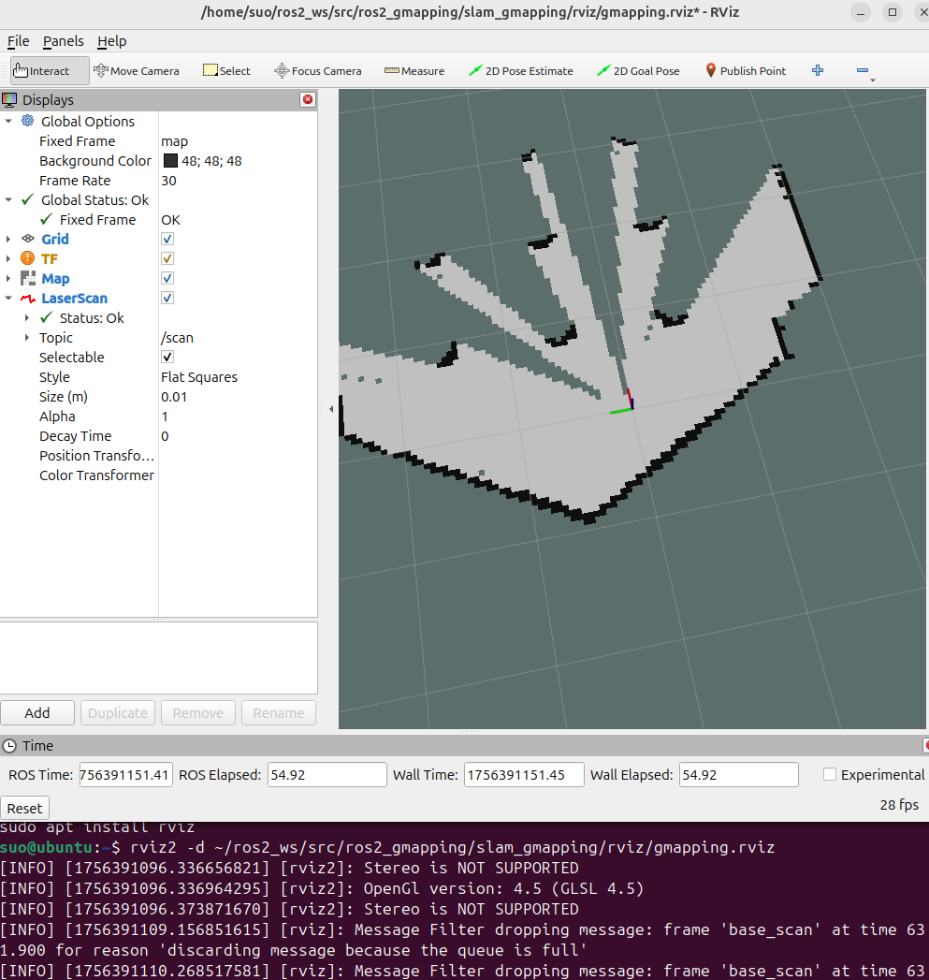The height and width of the screenshot is (980, 929).
Task: Click the Wall Elapsed field
Action: pos(738,774)
